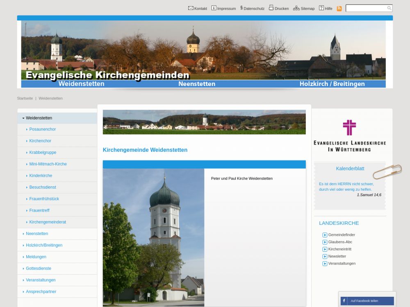Open the Sitemap tree icon
Viewport: 410px width, 307px height.
tap(296, 8)
